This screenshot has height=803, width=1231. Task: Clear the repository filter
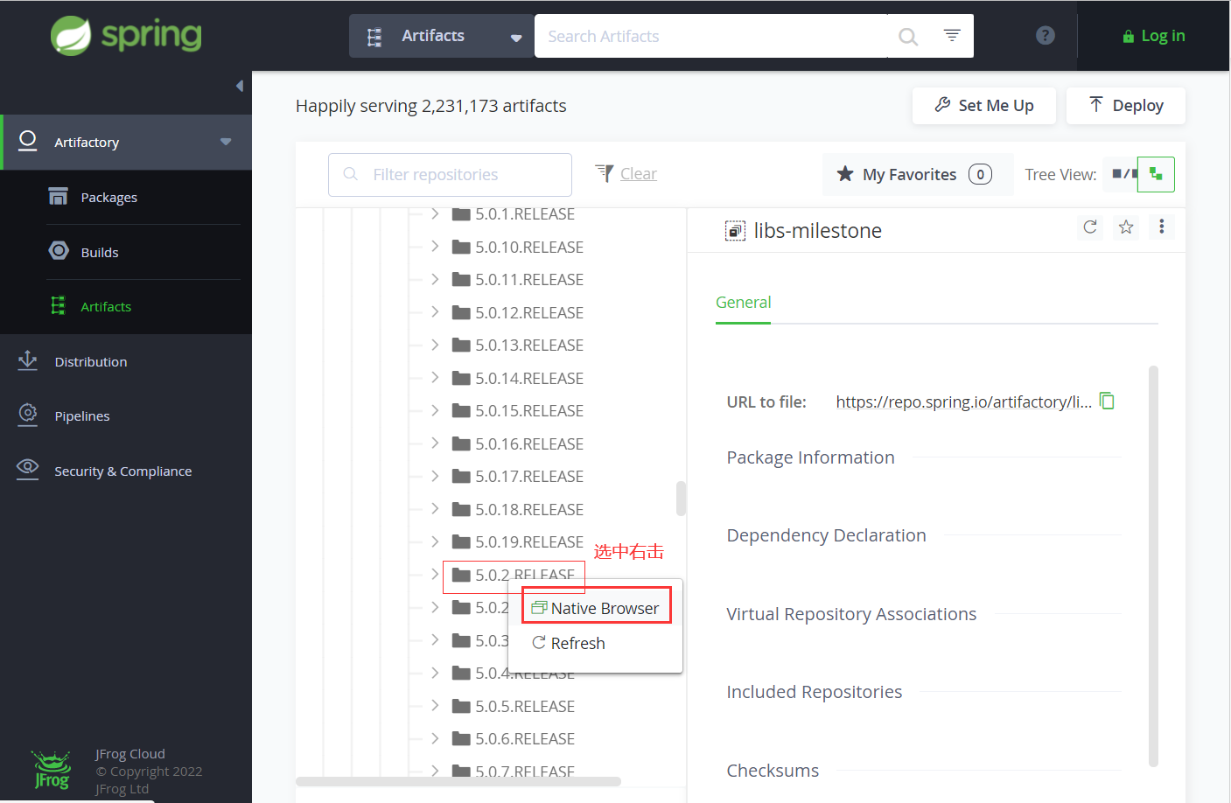coord(639,174)
